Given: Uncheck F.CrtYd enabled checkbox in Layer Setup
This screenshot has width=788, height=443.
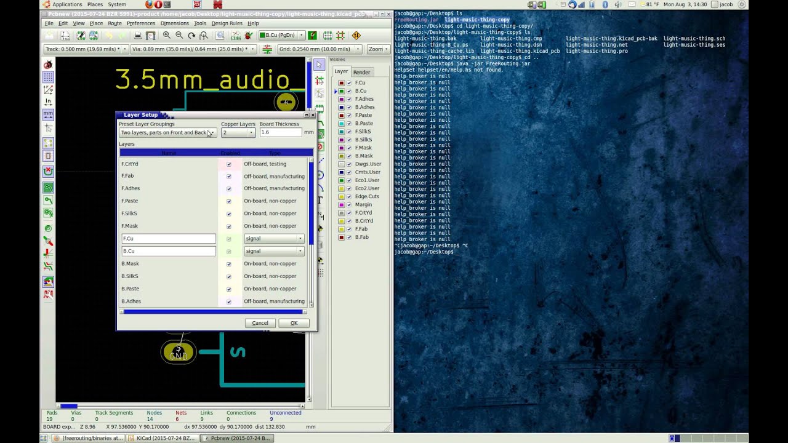Looking at the screenshot, I should point(229,164).
